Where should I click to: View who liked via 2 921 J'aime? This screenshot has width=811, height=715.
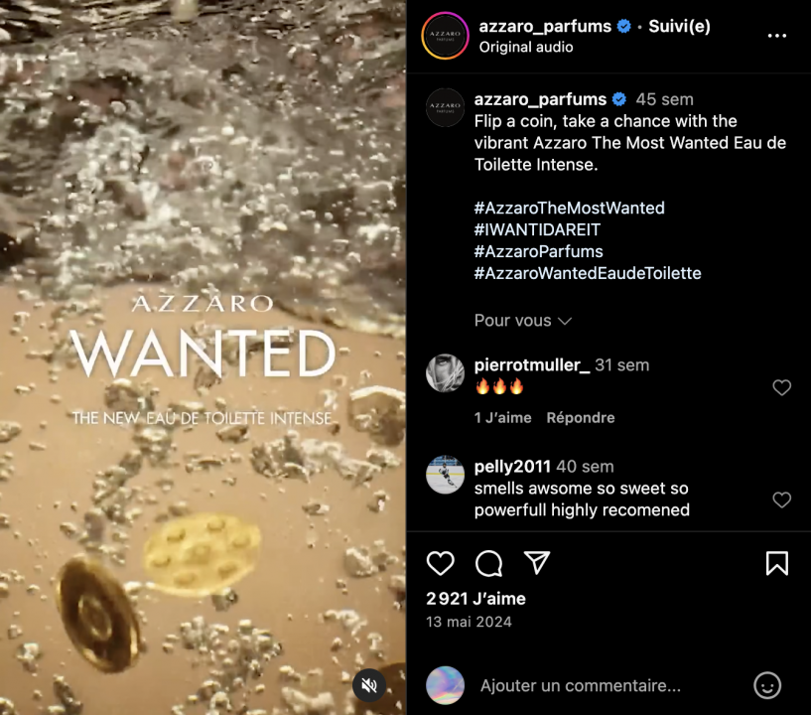pos(475,599)
